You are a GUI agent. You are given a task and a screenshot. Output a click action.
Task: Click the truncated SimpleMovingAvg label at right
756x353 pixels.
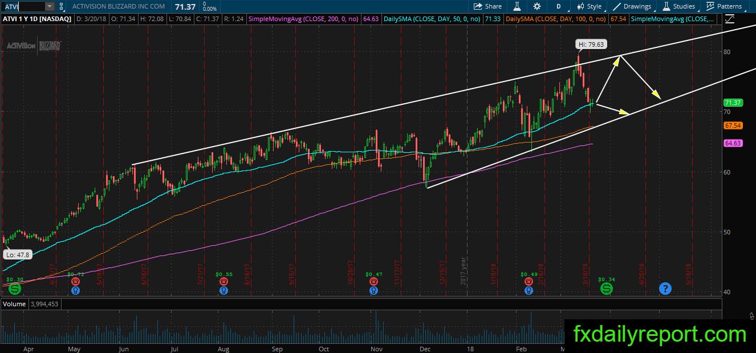click(672, 19)
